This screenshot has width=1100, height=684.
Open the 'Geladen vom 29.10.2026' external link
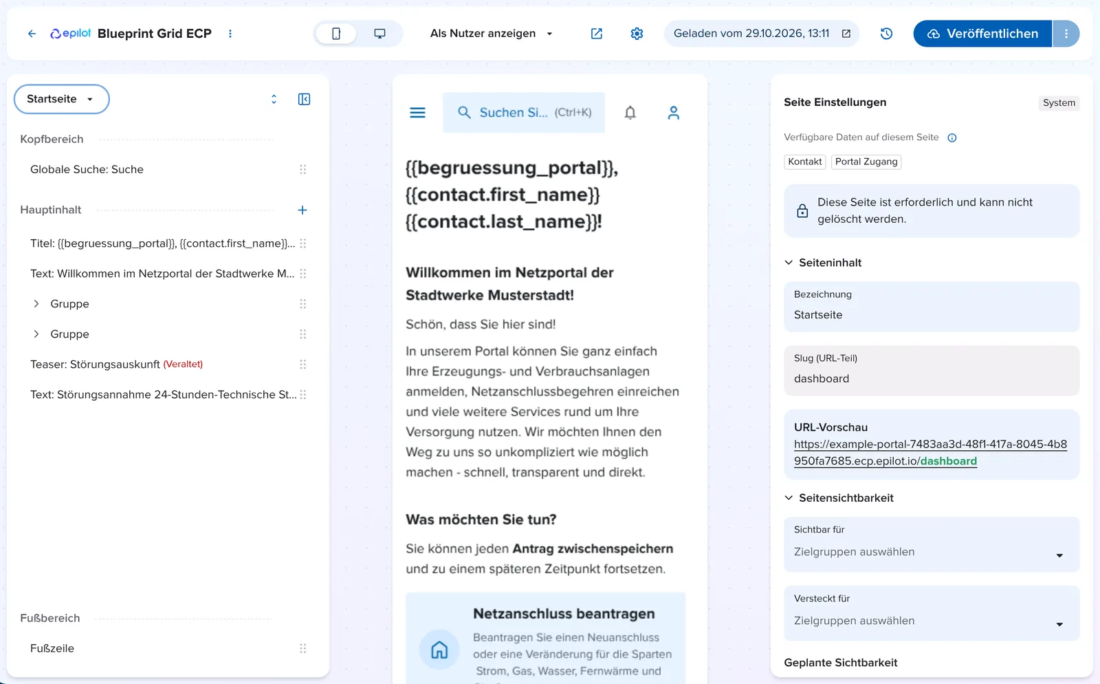click(846, 34)
